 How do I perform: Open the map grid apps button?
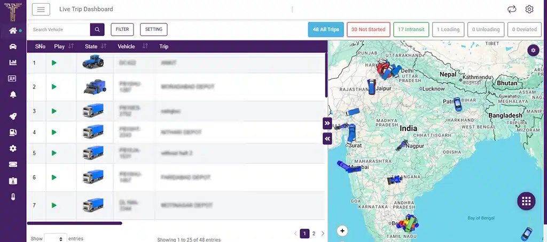(526, 201)
